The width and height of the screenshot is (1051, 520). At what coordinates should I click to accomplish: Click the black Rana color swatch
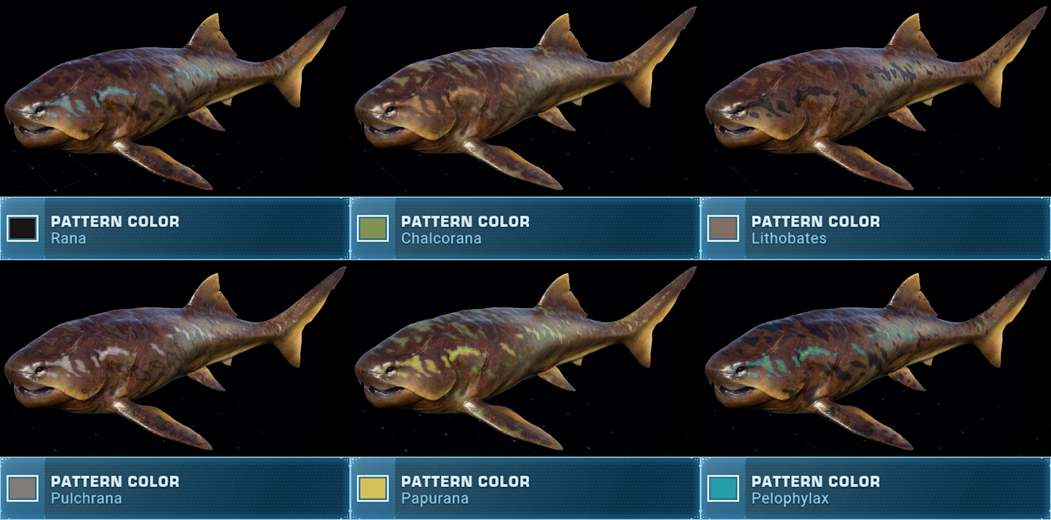(x=22, y=228)
